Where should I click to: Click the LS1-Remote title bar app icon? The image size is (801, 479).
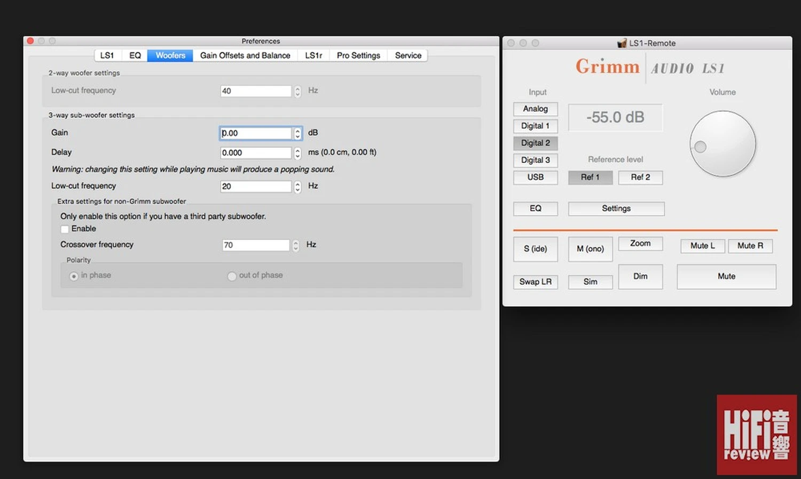(x=622, y=43)
